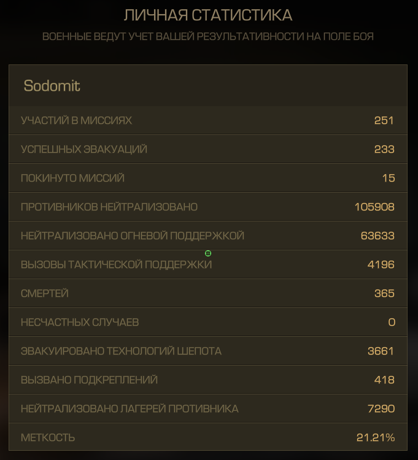
Task: Click the ЛИЧНАЯ СТАТИСТИКА title
Action: point(208,15)
